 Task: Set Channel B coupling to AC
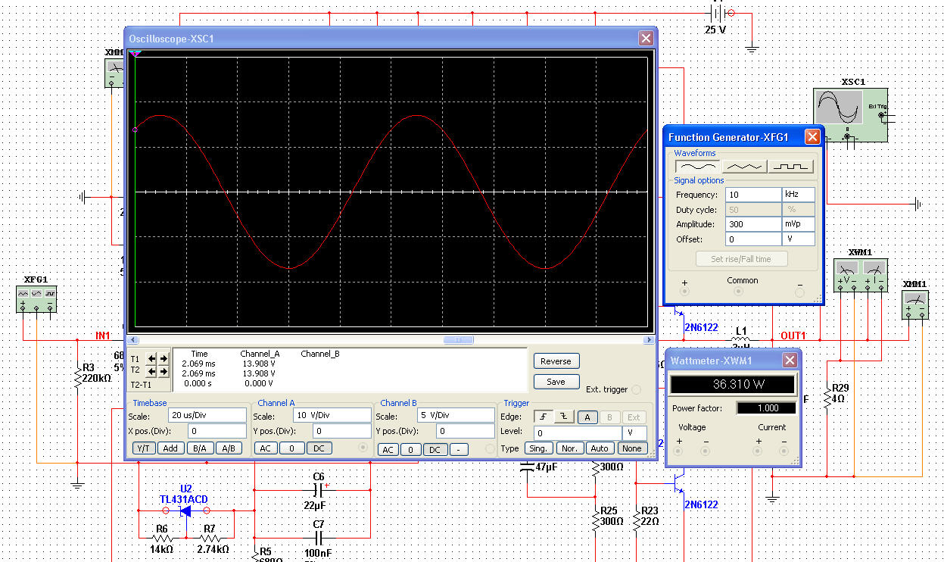point(388,450)
